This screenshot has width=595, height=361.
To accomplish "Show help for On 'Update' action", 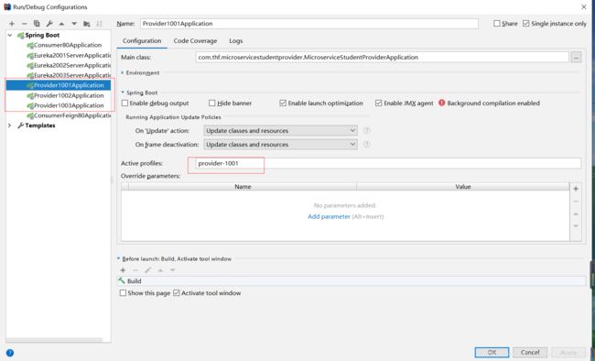I will [x=366, y=130].
